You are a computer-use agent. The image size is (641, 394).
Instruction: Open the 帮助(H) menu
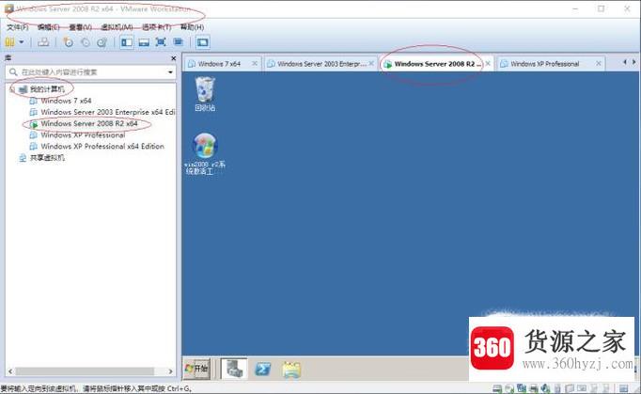[192, 27]
